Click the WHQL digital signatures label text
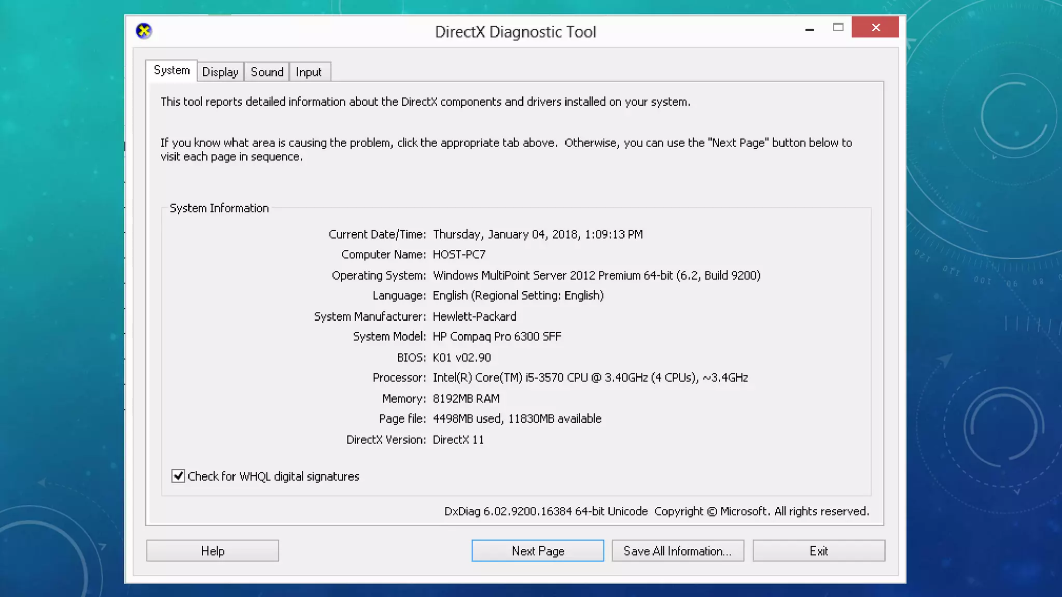 coord(273,476)
